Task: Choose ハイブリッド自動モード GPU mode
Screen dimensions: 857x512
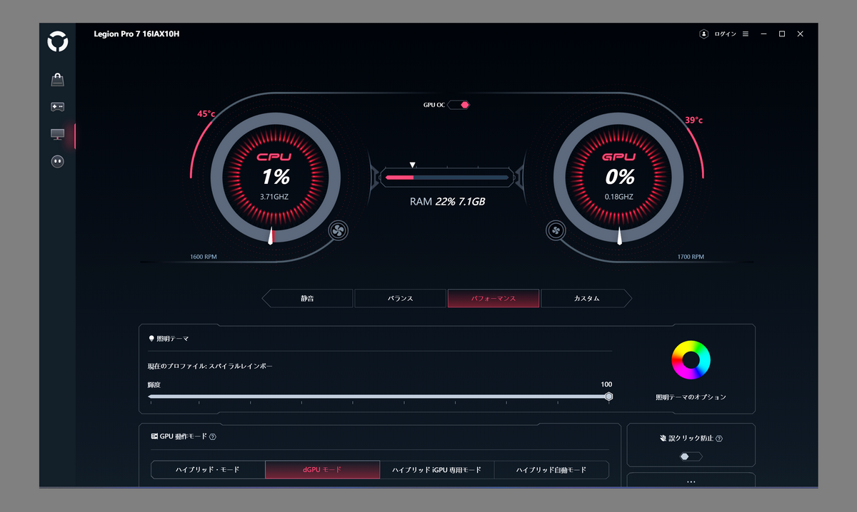Action: click(551, 470)
